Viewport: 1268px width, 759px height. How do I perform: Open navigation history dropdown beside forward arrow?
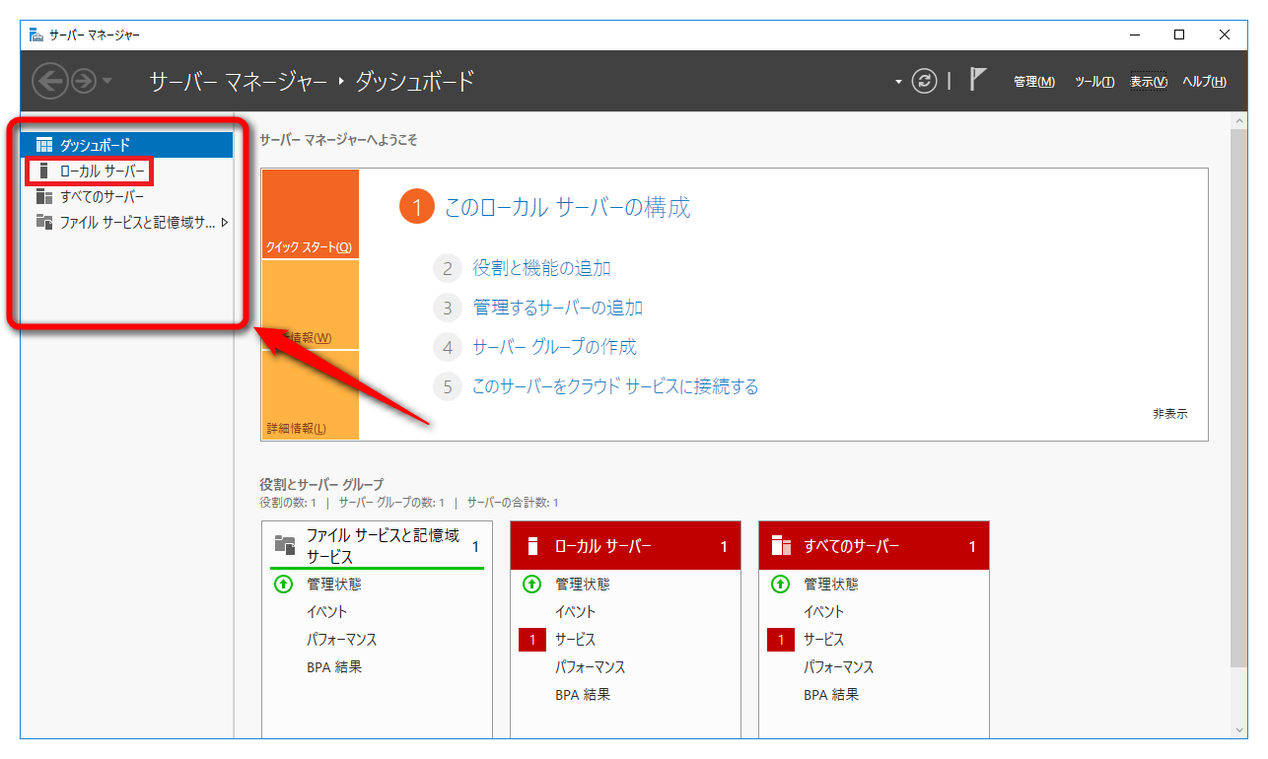pos(107,81)
